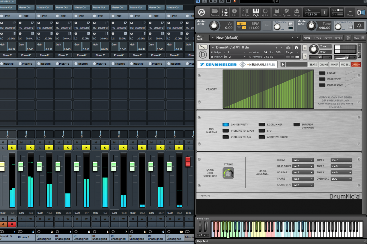Select the OPTION tab
Viewport: 367px width, 244px height.
pos(356,65)
